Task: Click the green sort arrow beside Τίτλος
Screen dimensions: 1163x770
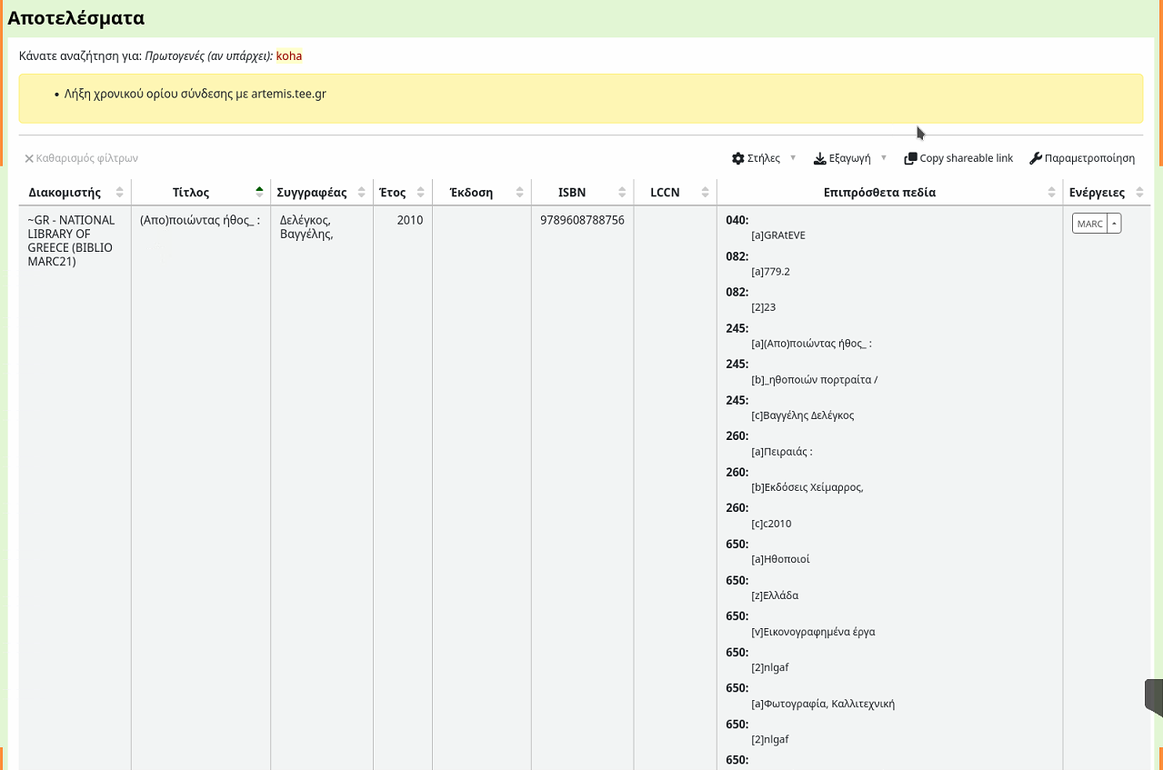Action: (259, 193)
